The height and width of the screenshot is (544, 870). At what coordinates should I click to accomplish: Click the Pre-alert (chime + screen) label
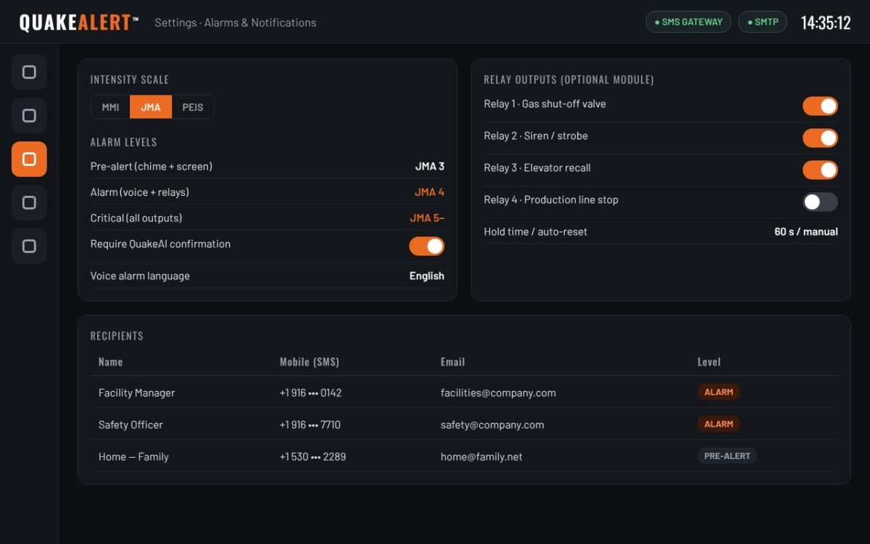152,166
